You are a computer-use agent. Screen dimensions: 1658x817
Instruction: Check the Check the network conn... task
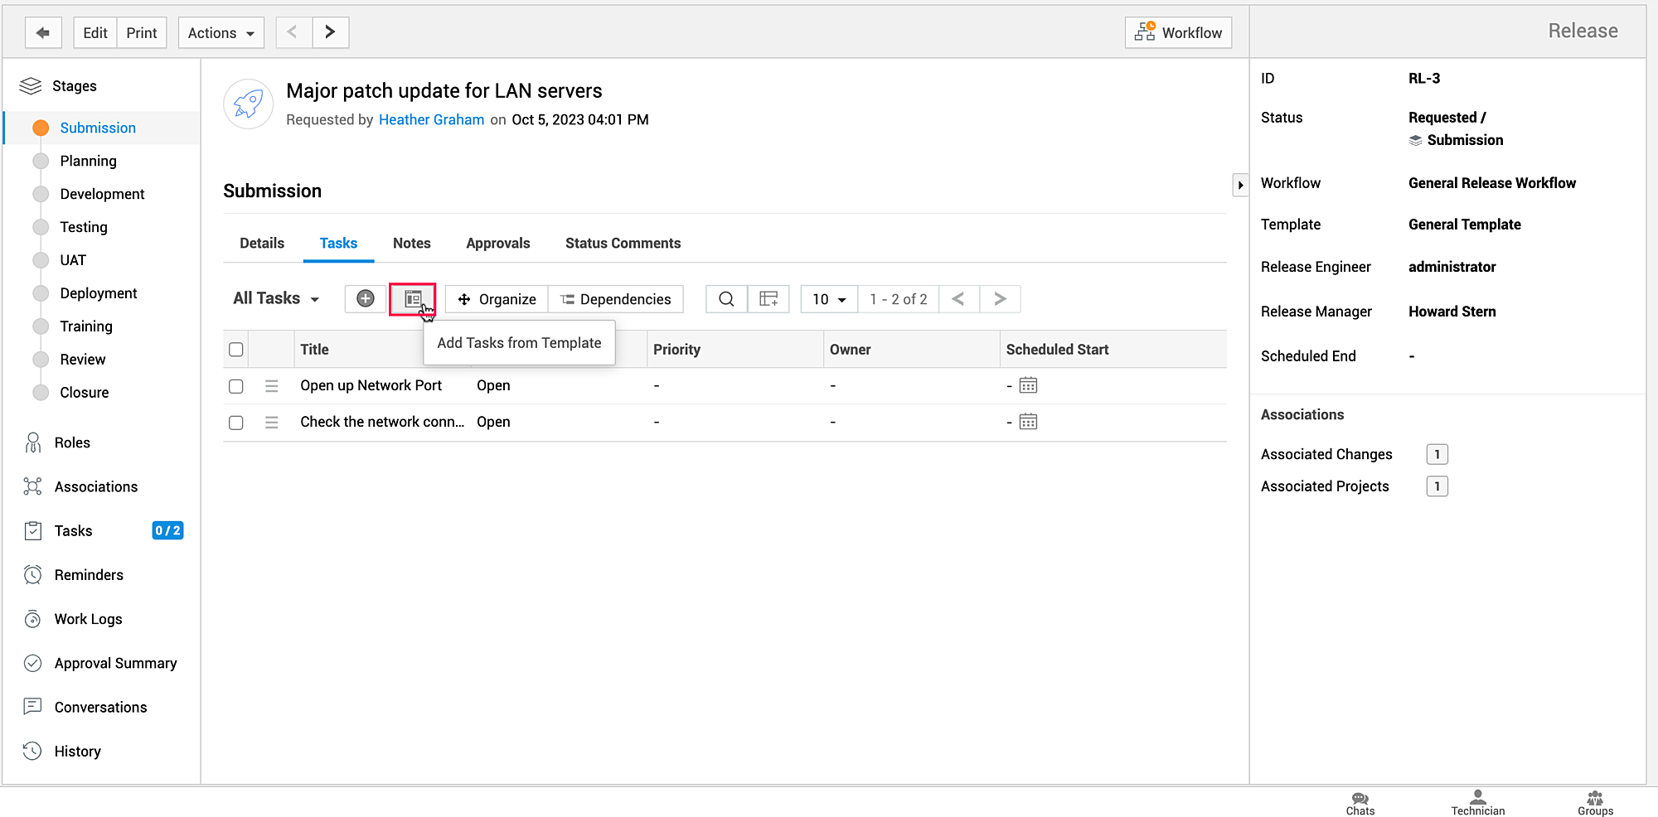(x=236, y=423)
